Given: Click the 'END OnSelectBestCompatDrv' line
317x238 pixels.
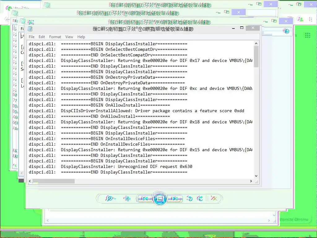Looking at the screenshot, I should pyautogui.click(x=108, y=55).
